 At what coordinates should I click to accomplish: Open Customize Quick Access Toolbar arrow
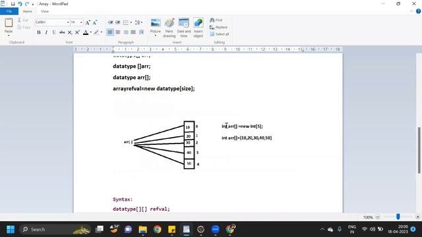click(33, 5)
